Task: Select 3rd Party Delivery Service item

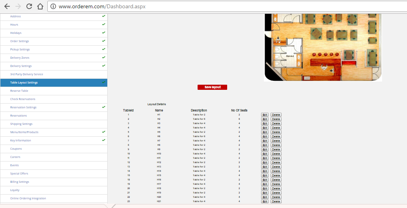Action: (26, 74)
